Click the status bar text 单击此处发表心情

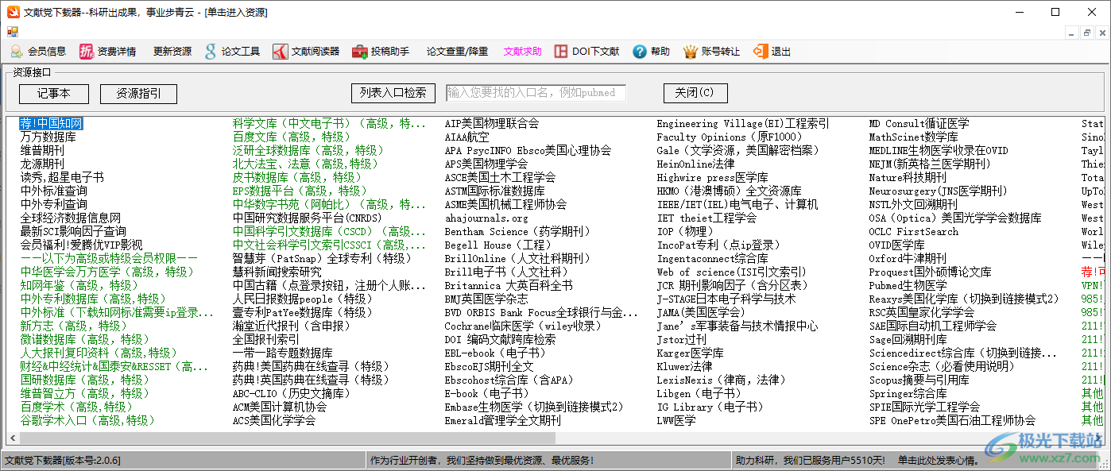coord(939,460)
